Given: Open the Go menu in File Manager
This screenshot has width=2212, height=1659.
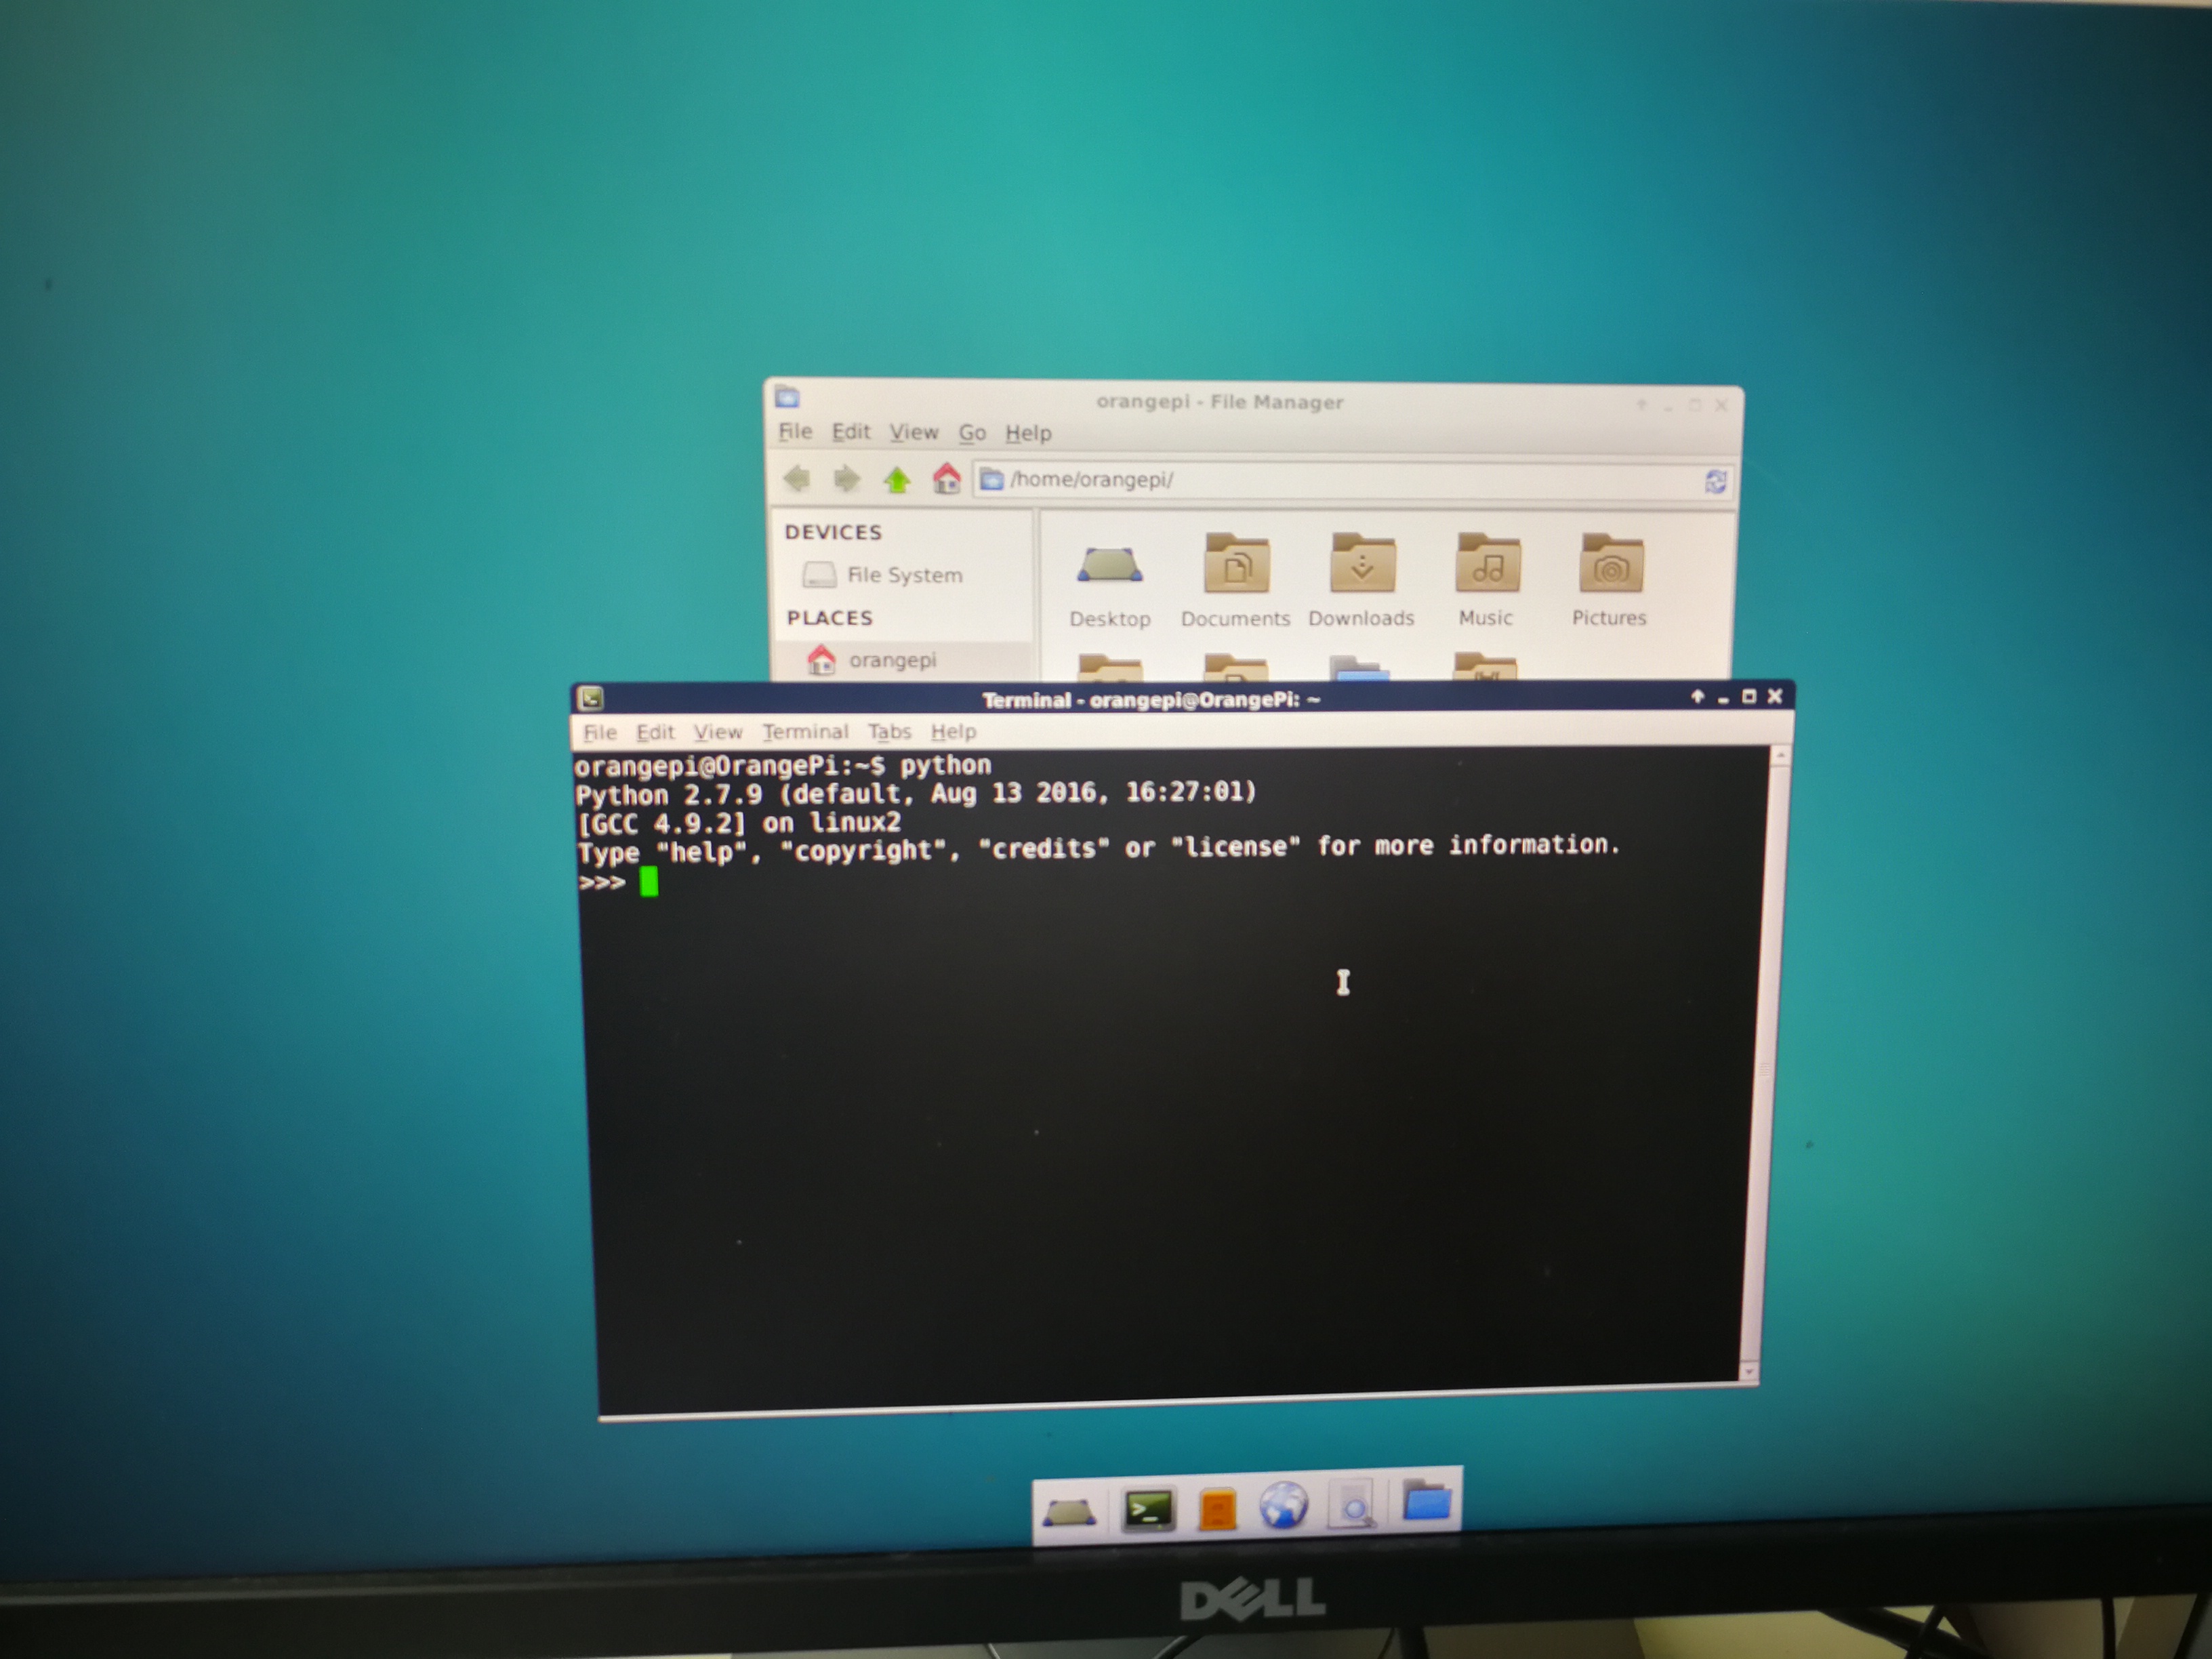Looking at the screenshot, I should (x=972, y=433).
